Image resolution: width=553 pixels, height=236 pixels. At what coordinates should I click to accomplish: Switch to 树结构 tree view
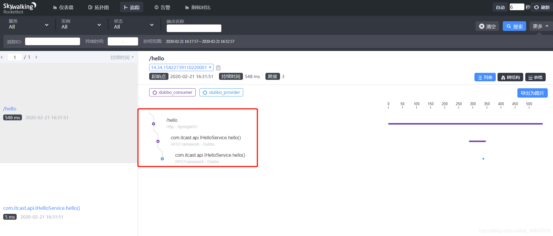click(510, 77)
